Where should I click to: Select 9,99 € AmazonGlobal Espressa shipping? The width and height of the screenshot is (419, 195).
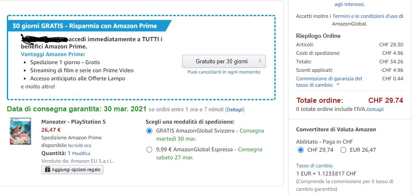point(149,150)
